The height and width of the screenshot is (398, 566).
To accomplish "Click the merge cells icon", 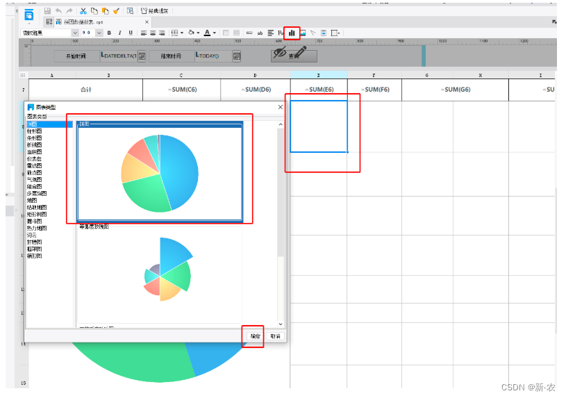I will (226, 33).
